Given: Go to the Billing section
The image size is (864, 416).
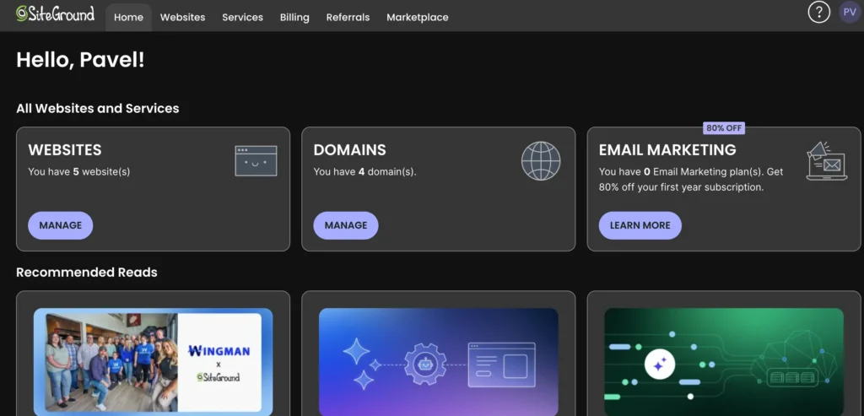Looking at the screenshot, I should pyautogui.click(x=294, y=17).
